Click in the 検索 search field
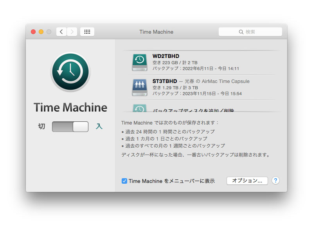The height and width of the screenshot is (235, 313). click(x=250, y=32)
